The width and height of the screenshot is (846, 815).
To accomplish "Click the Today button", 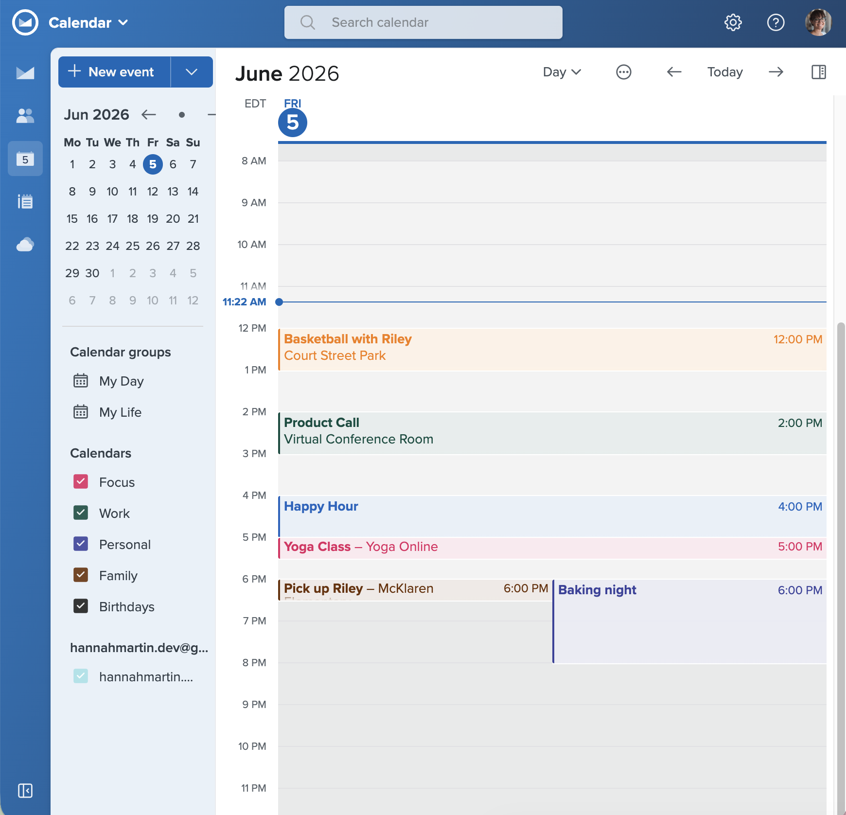I will 725,72.
